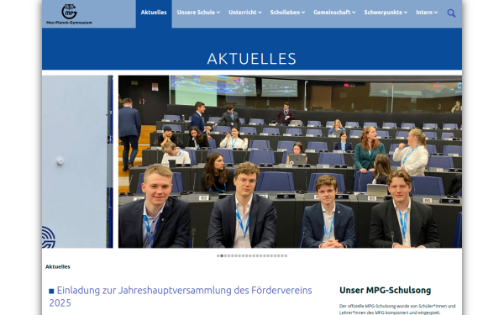The width and height of the screenshot is (504, 315).
Task: Click the Unser MPG-Schulsong heading
Action: pos(385,291)
